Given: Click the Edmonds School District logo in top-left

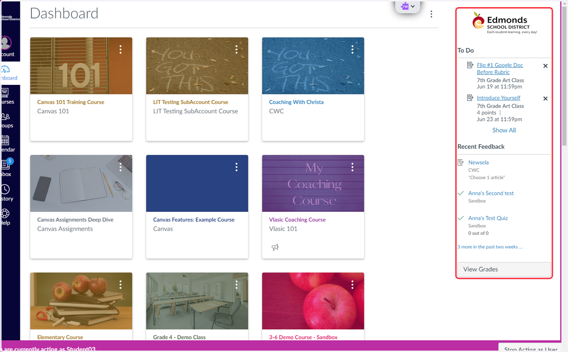Looking at the screenshot, I should 10,18.
